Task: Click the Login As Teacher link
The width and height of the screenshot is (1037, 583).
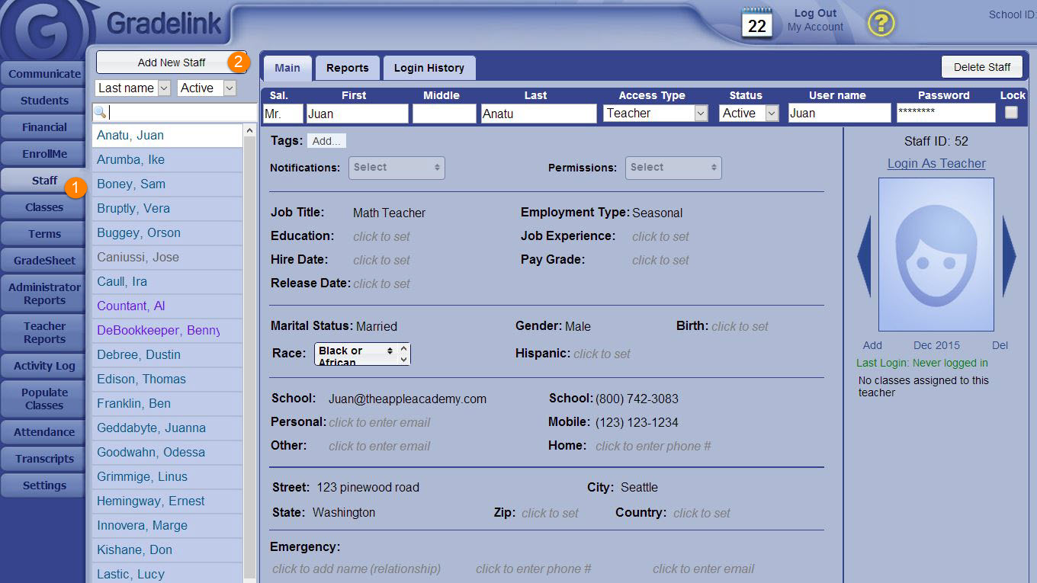Action: (x=936, y=163)
